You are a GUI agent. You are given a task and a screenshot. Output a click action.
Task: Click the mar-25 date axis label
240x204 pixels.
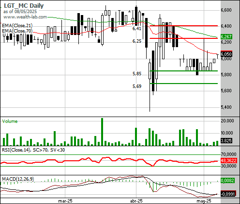(65, 201)
